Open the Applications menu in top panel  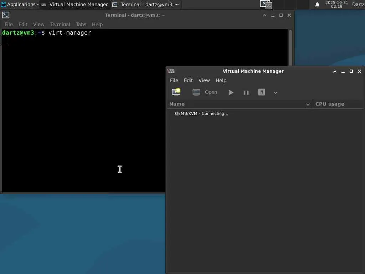(x=20, y=4)
